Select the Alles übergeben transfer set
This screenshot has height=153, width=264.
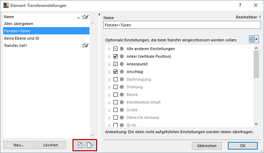pyautogui.click(x=19, y=24)
